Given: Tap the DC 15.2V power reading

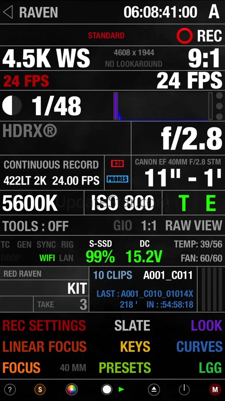Looking at the screenshot, I should [x=144, y=252].
